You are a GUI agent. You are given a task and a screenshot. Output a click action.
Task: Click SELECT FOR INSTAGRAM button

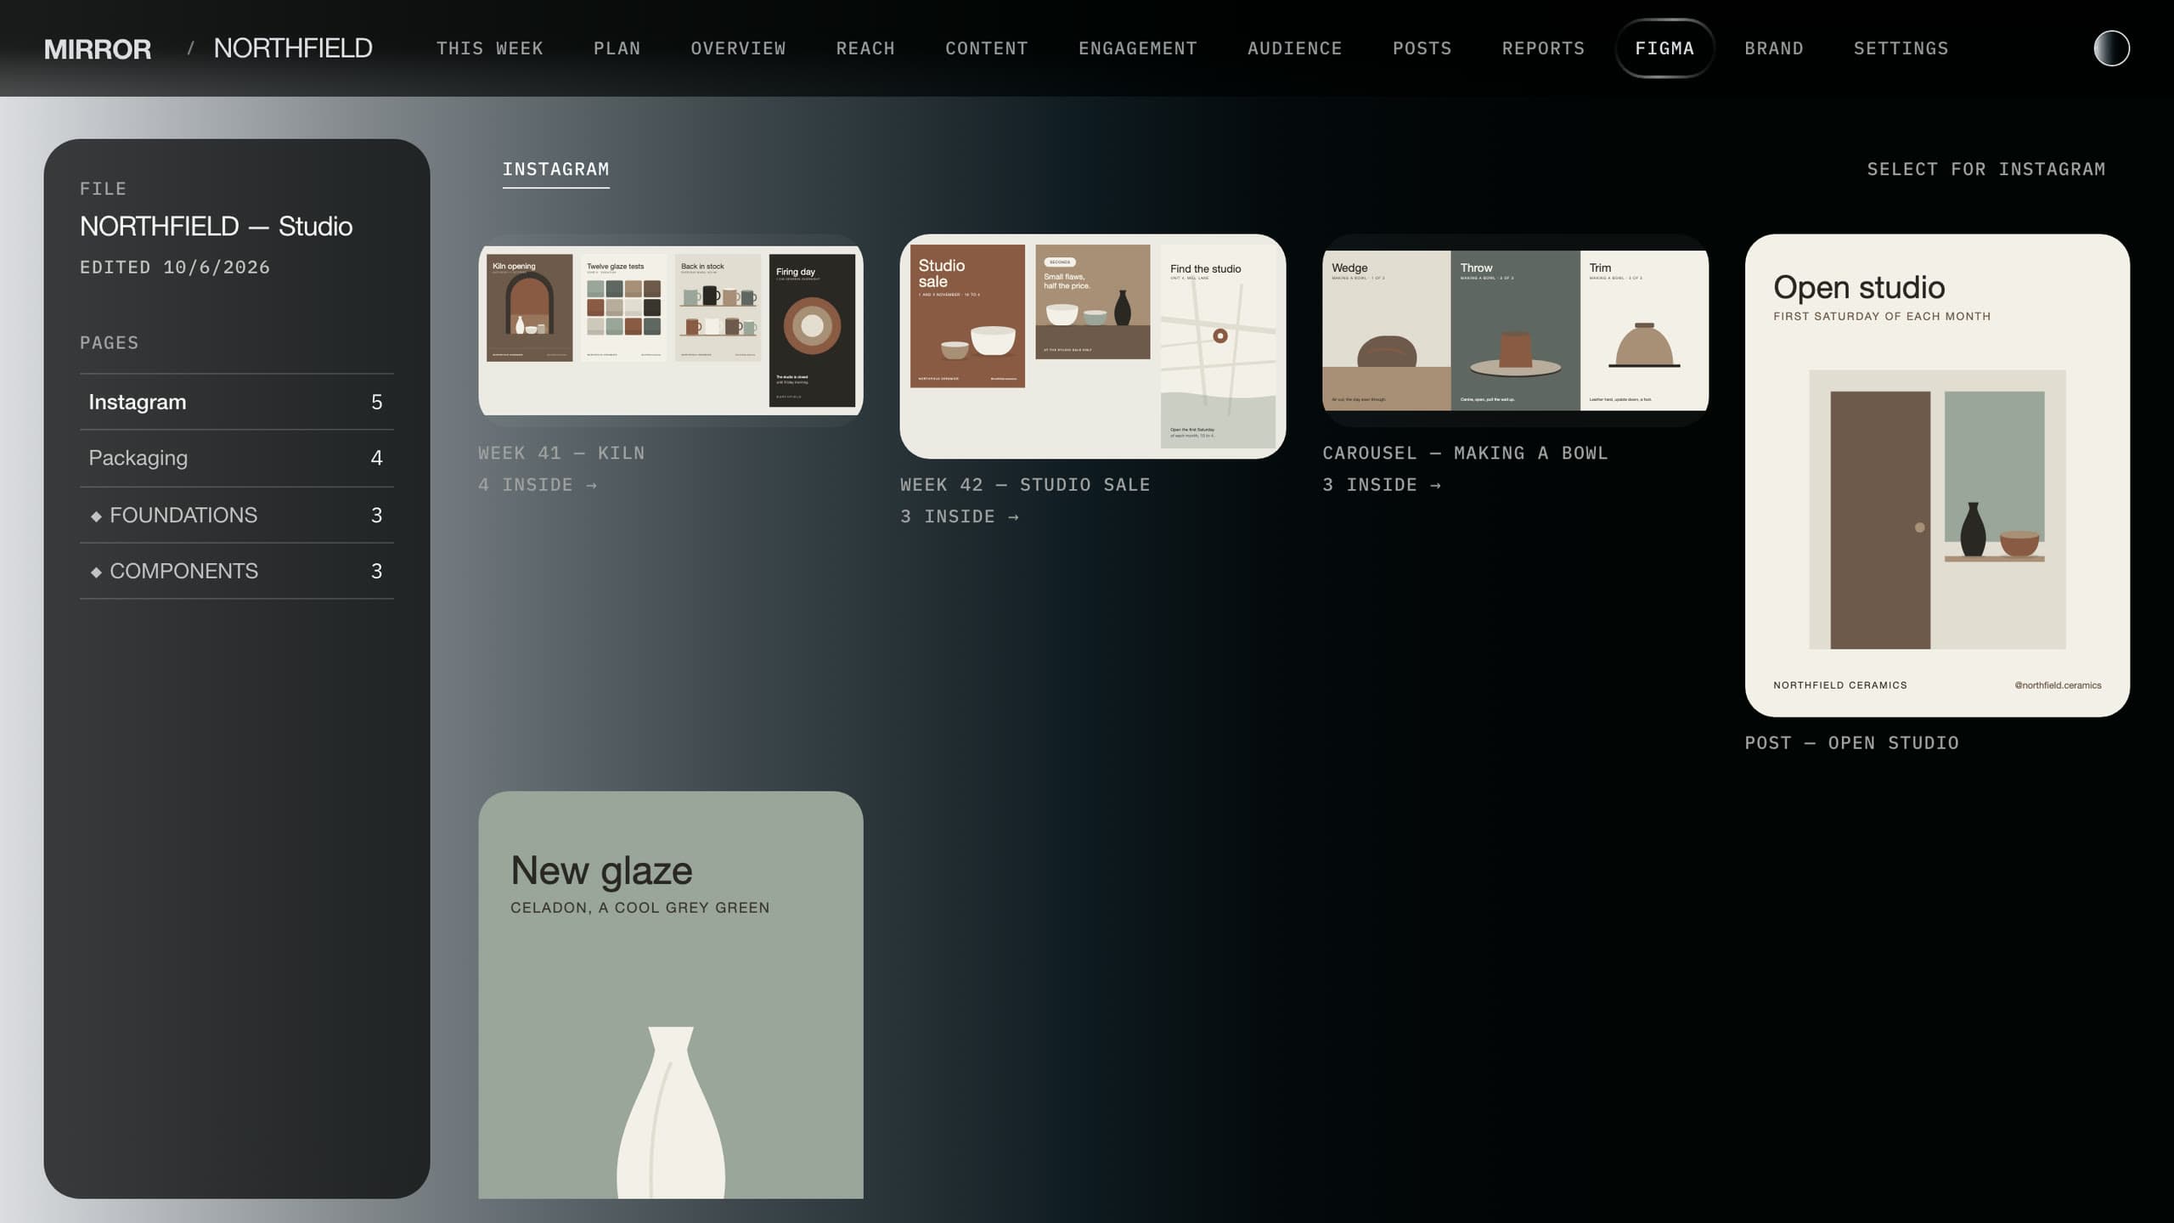click(1986, 169)
